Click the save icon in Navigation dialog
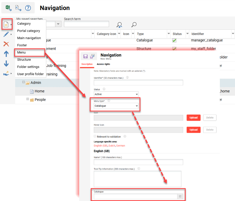Viewport: 235px width, 201px height. click(x=86, y=56)
